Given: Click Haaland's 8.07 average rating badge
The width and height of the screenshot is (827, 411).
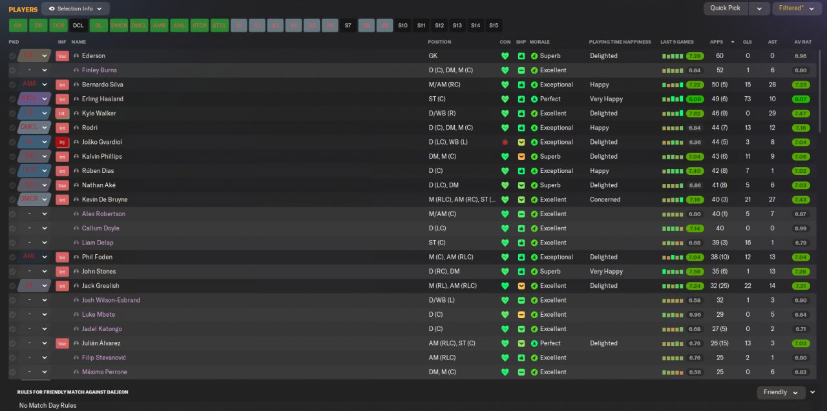Looking at the screenshot, I should tap(801, 99).
